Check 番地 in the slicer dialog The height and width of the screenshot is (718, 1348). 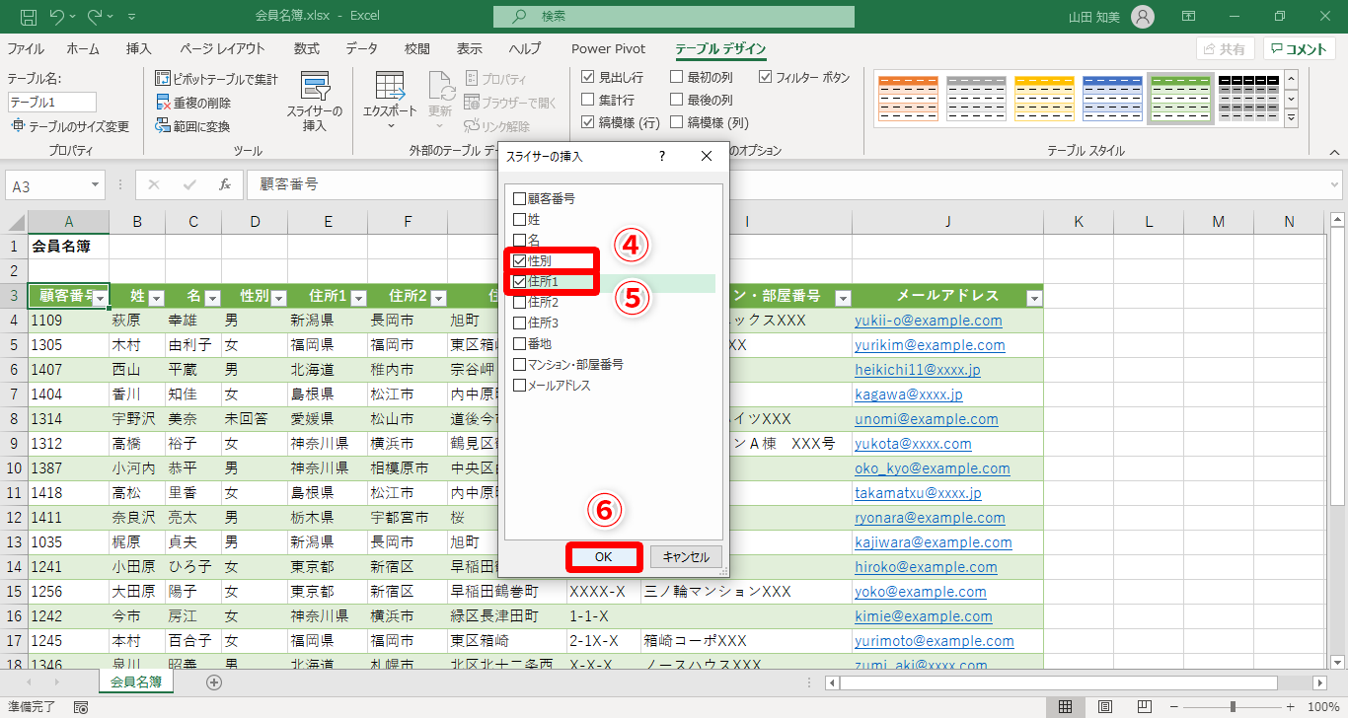pos(520,343)
